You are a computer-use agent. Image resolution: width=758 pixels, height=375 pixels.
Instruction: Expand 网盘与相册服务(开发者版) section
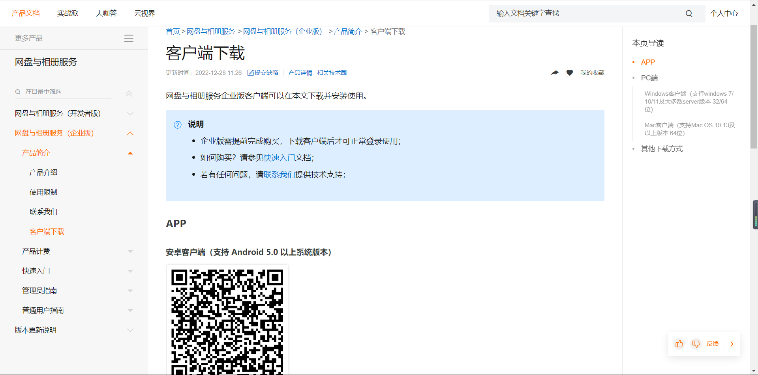coord(130,113)
